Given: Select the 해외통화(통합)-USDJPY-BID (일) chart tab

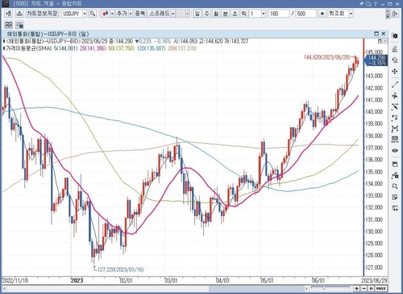Looking at the screenshot, I should pyautogui.click(x=48, y=34).
